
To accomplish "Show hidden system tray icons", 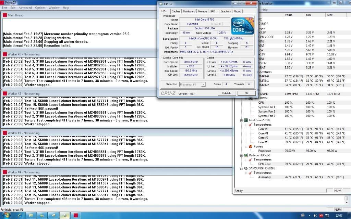I will point(310,216).
